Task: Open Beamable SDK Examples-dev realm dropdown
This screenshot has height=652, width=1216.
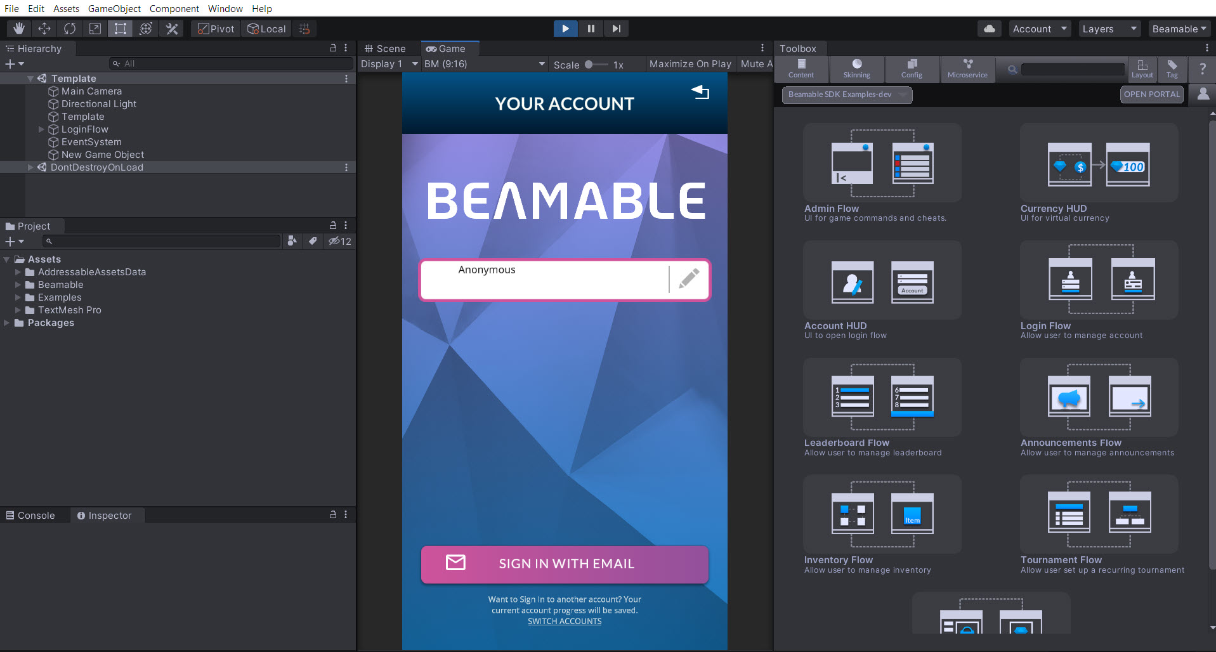Action: [x=847, y=95]
